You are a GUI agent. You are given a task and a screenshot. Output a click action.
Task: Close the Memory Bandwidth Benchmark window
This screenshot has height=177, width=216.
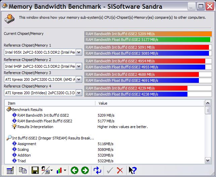pyautogui.click(x=210, y=6)
